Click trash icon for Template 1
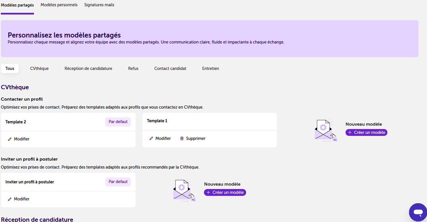This screenshot has width=427, height=222. [x=182, y=138]
